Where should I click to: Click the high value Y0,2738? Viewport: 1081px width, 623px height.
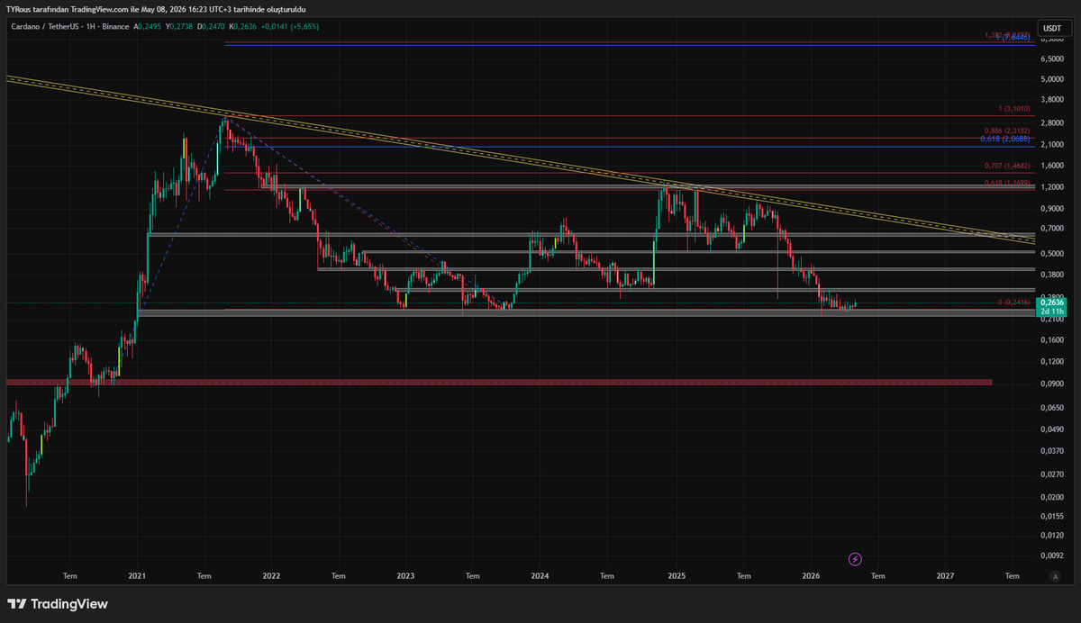pyautogui.click(x=180, y=26)
